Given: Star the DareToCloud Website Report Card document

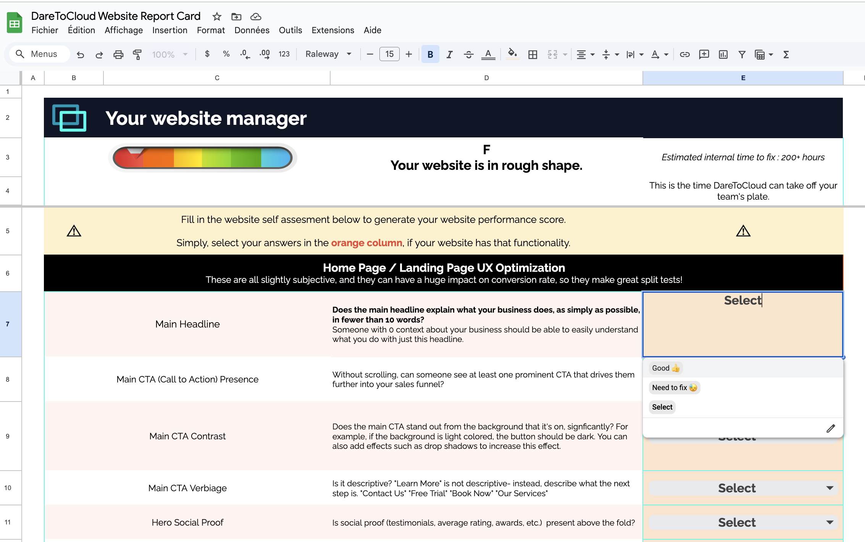Looking at the screenshot, I should pyautogui.click(x=216, y=16).
